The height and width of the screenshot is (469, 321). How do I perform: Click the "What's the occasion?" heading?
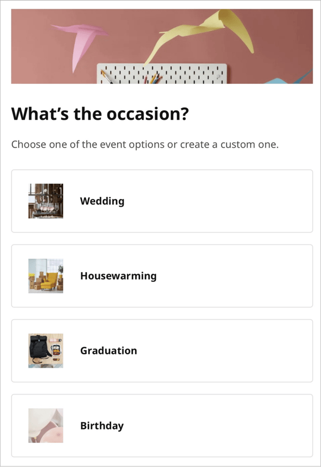coord(100,114)
